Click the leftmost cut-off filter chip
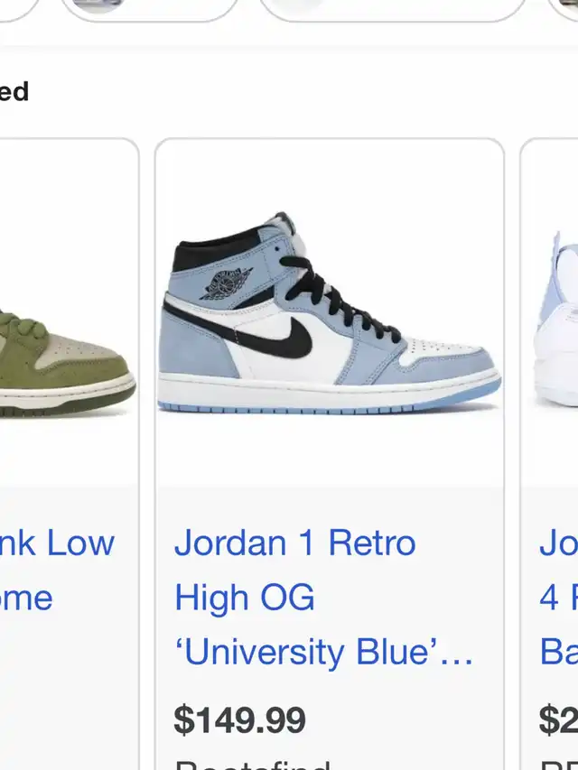Viewport: 578px width, 770px height. point(19,10)
